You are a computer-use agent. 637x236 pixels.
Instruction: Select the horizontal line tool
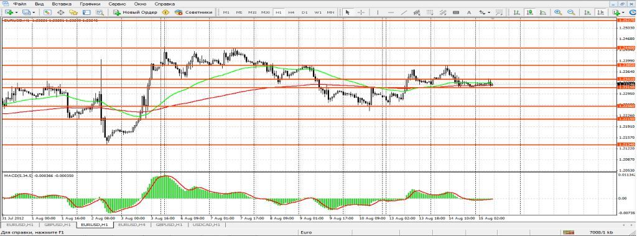pos(391,12)
